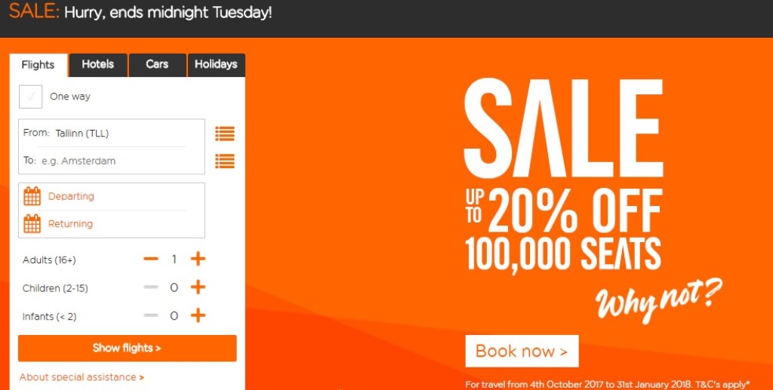Toggle the One way checkbox
The height and width of the screenshot is (390, 773).
point(30,97)
